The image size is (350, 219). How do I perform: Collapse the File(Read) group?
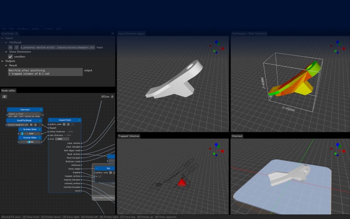tap(6, 42)
